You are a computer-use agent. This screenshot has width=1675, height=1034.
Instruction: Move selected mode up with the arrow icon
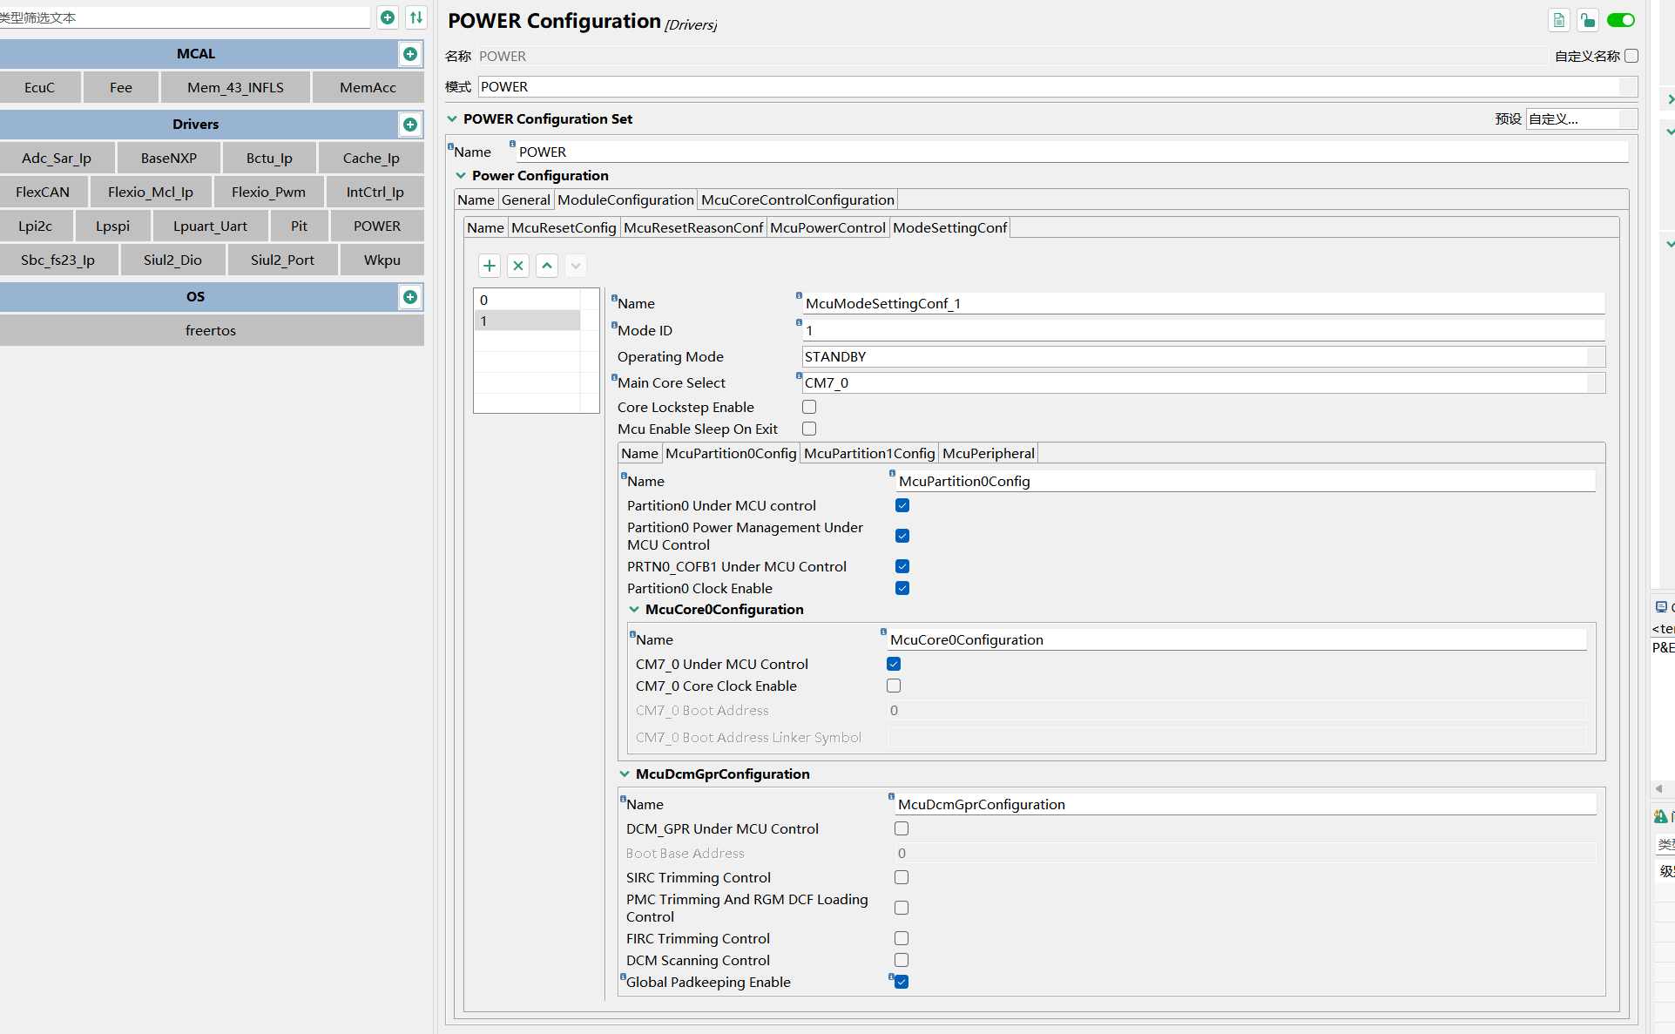pyautogui.click(x=547, y=266)
